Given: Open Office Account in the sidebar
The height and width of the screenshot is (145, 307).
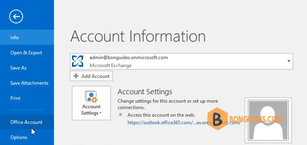Looking at the screenshot, I should [27, 122].
